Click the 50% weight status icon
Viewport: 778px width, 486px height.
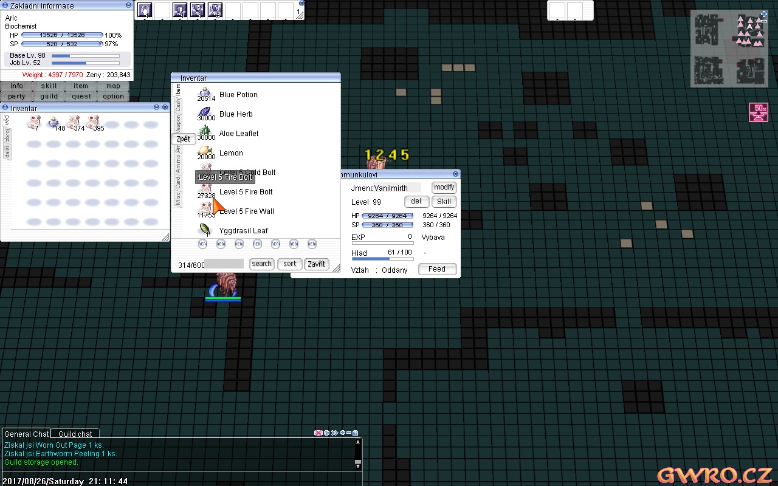(x=759, y=112)
